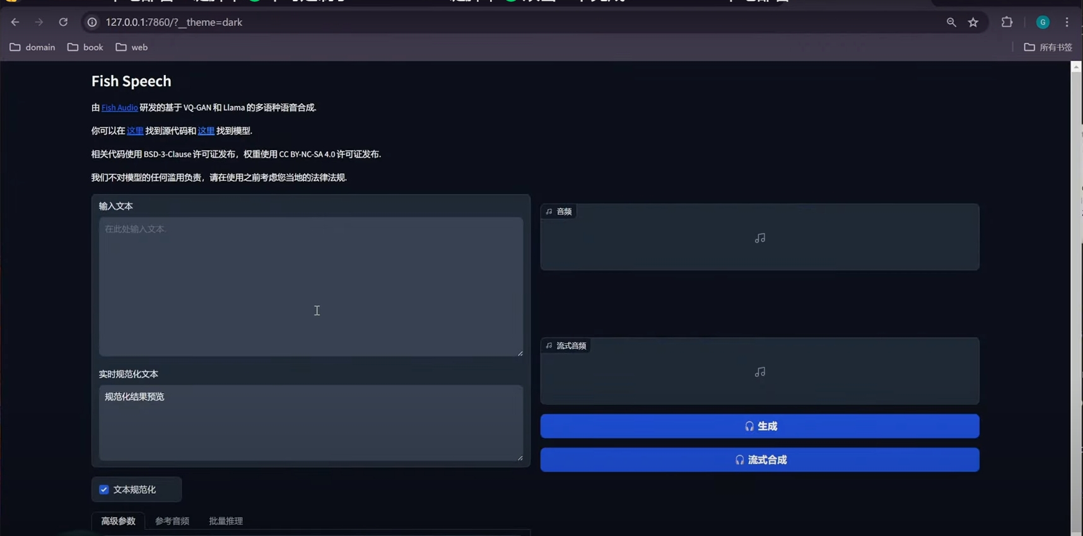Reload the page with refresh icon
The width and height of the screenshot is (1083, 536).
[63, 22]
